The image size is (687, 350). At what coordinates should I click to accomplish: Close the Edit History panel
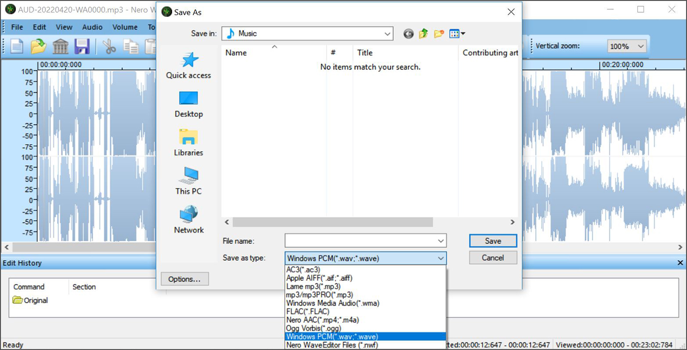pyautogui.click(x=680, y=263)
